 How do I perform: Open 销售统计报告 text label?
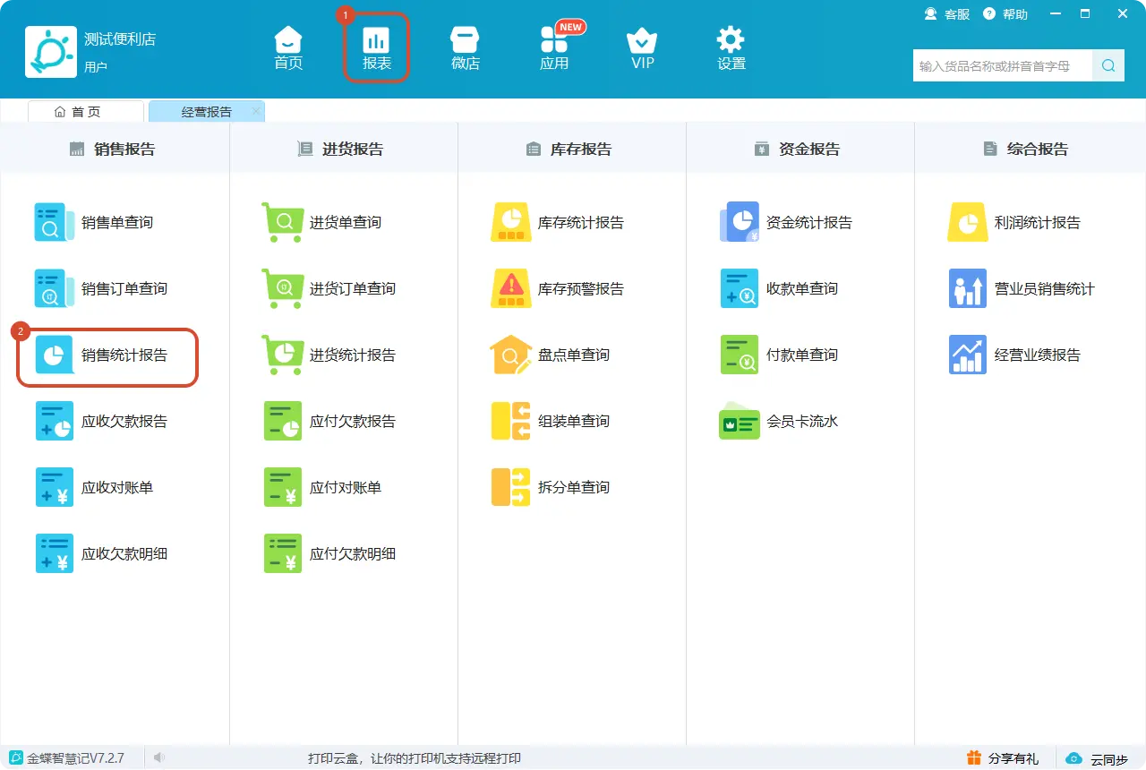tap(124, 355)
